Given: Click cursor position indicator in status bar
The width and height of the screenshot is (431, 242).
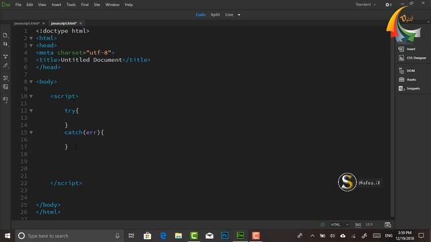Looking at the screenshot, I should (369, 225).
